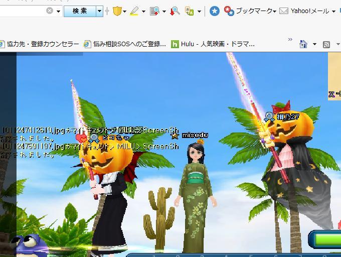Click the 検索 search button
The width and height of the screenshot is (341, 257).
[79, 11]
